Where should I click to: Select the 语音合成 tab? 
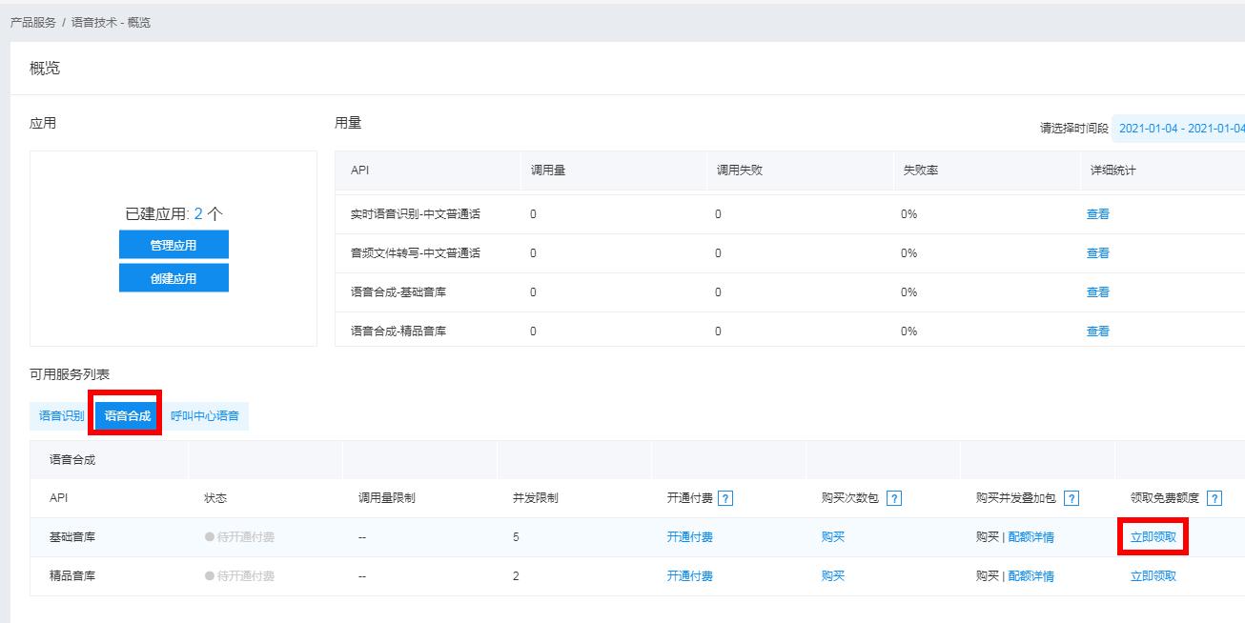[128, 416]
